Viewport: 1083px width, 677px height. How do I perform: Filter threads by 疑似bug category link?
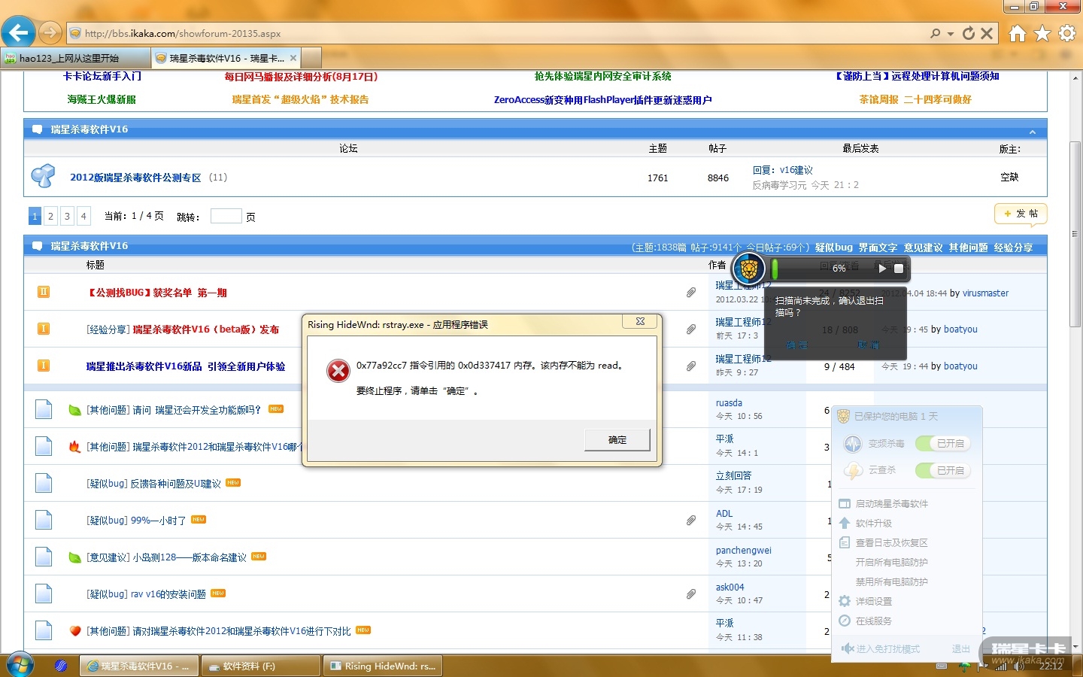pyautogui.click(x=834, y=247)
